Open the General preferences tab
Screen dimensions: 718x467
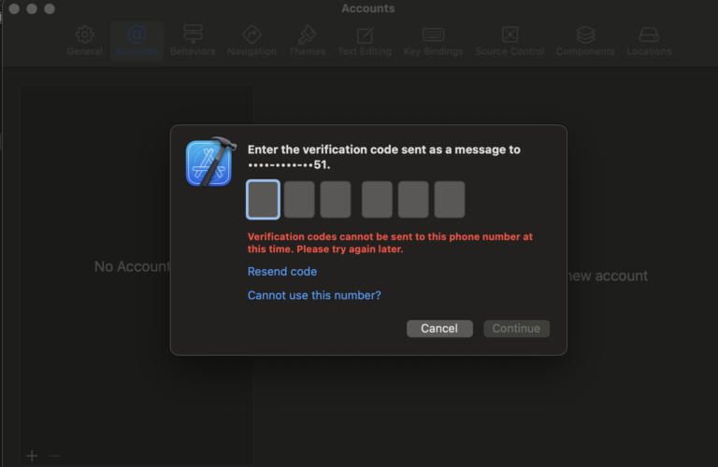click(x=84, y=40)
